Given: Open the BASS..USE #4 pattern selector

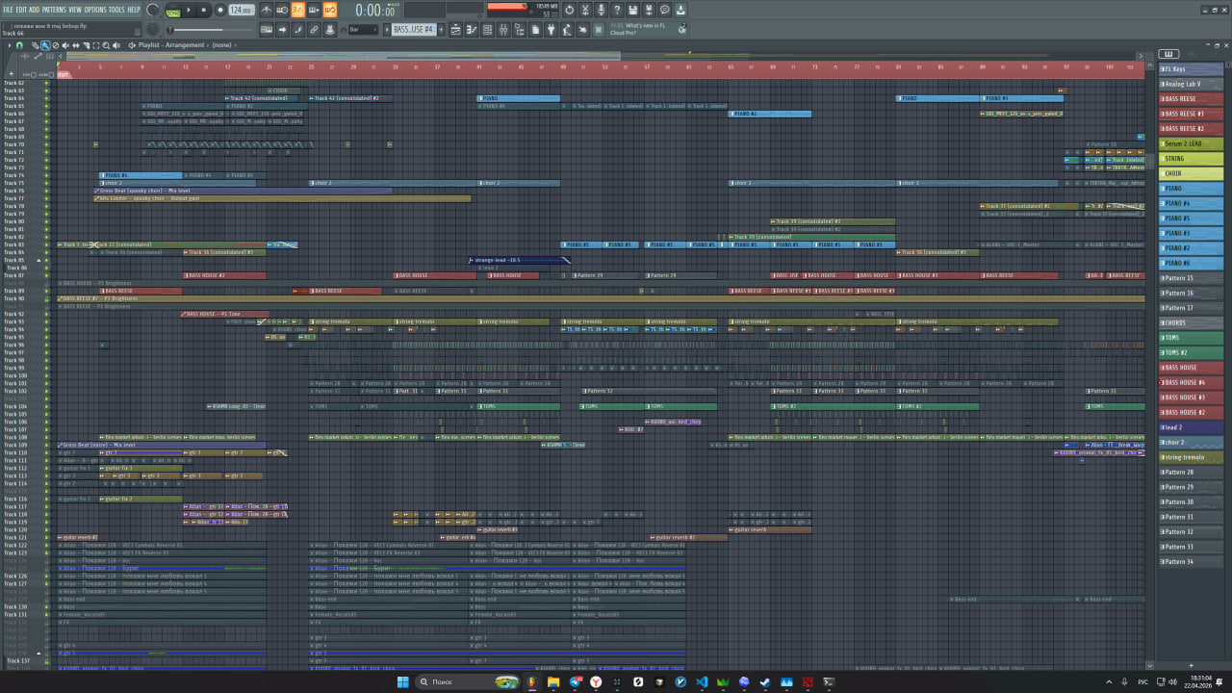Looking at the screenshot, I should click(413, 30).
